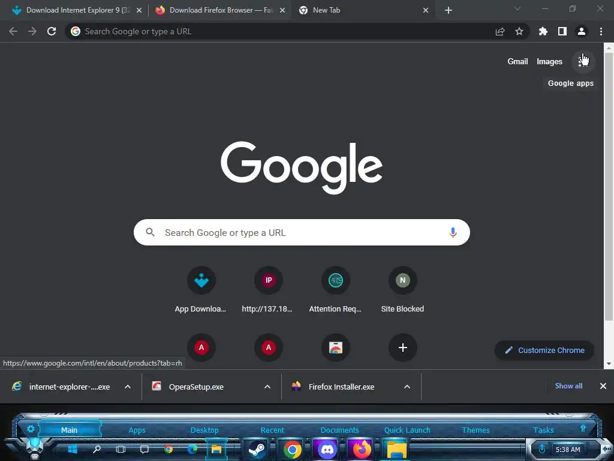Close the downloads bar
The width and height of the screenshot is (614, 461).
click(x=603, y=386)
